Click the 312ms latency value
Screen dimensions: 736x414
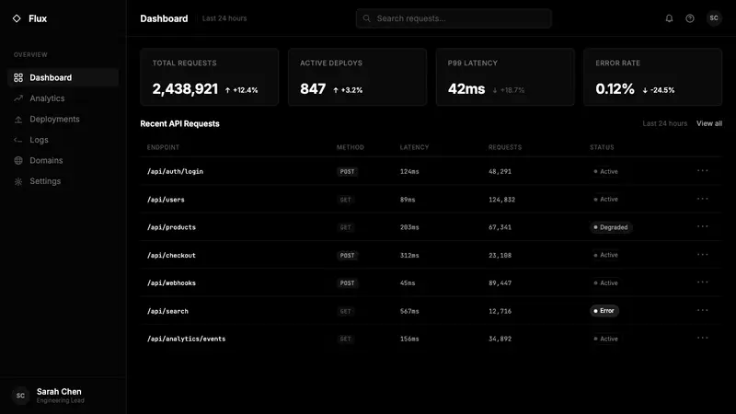pos(409,256)
